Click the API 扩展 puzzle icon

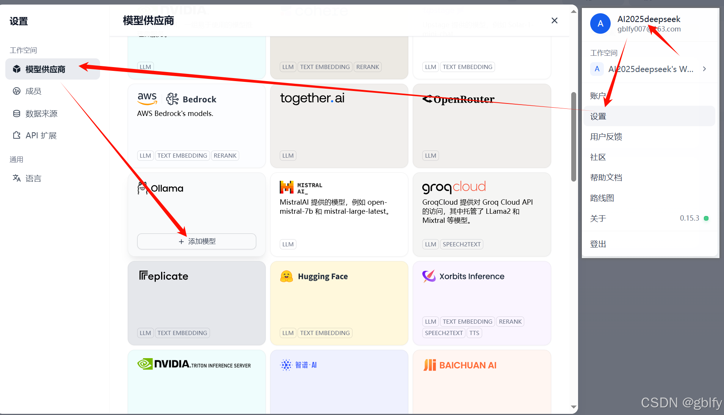coord(17,135)
